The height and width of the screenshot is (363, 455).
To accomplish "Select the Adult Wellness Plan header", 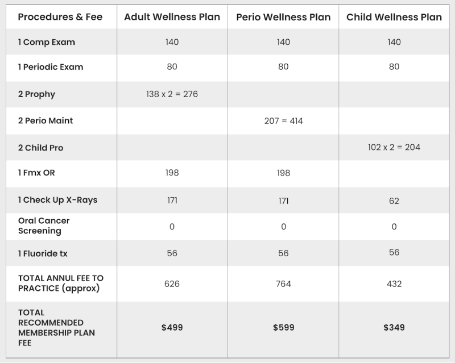I will coord(172,17).
